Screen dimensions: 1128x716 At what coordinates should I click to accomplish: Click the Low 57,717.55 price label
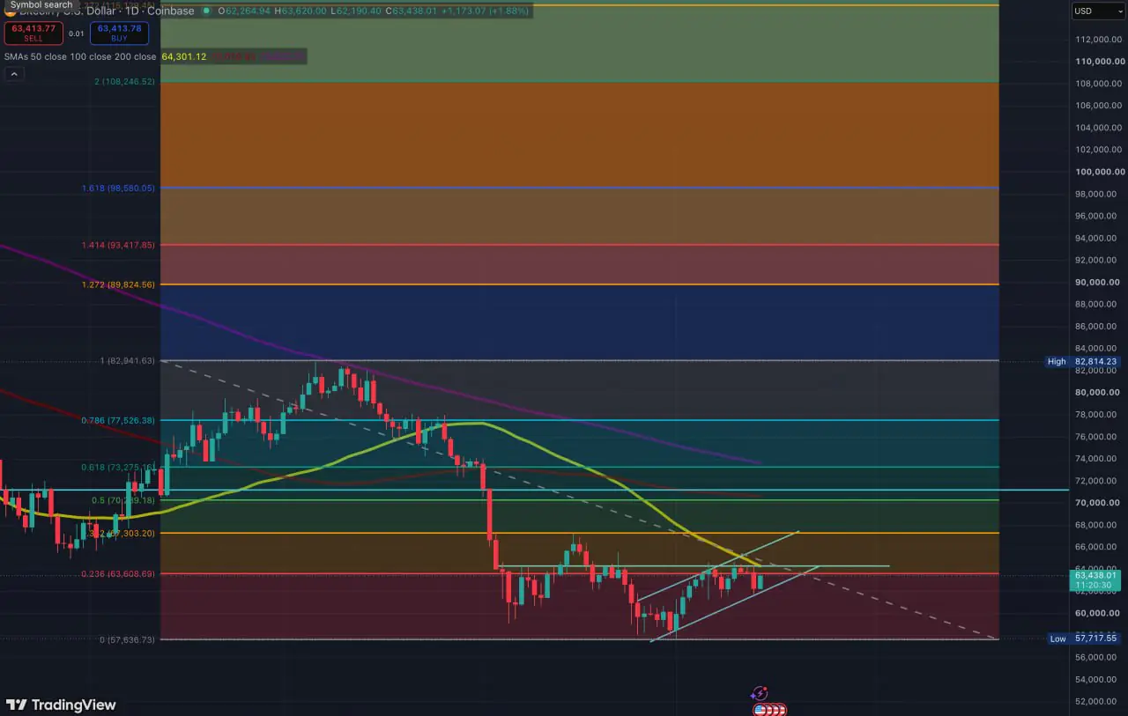(1086, 638)
